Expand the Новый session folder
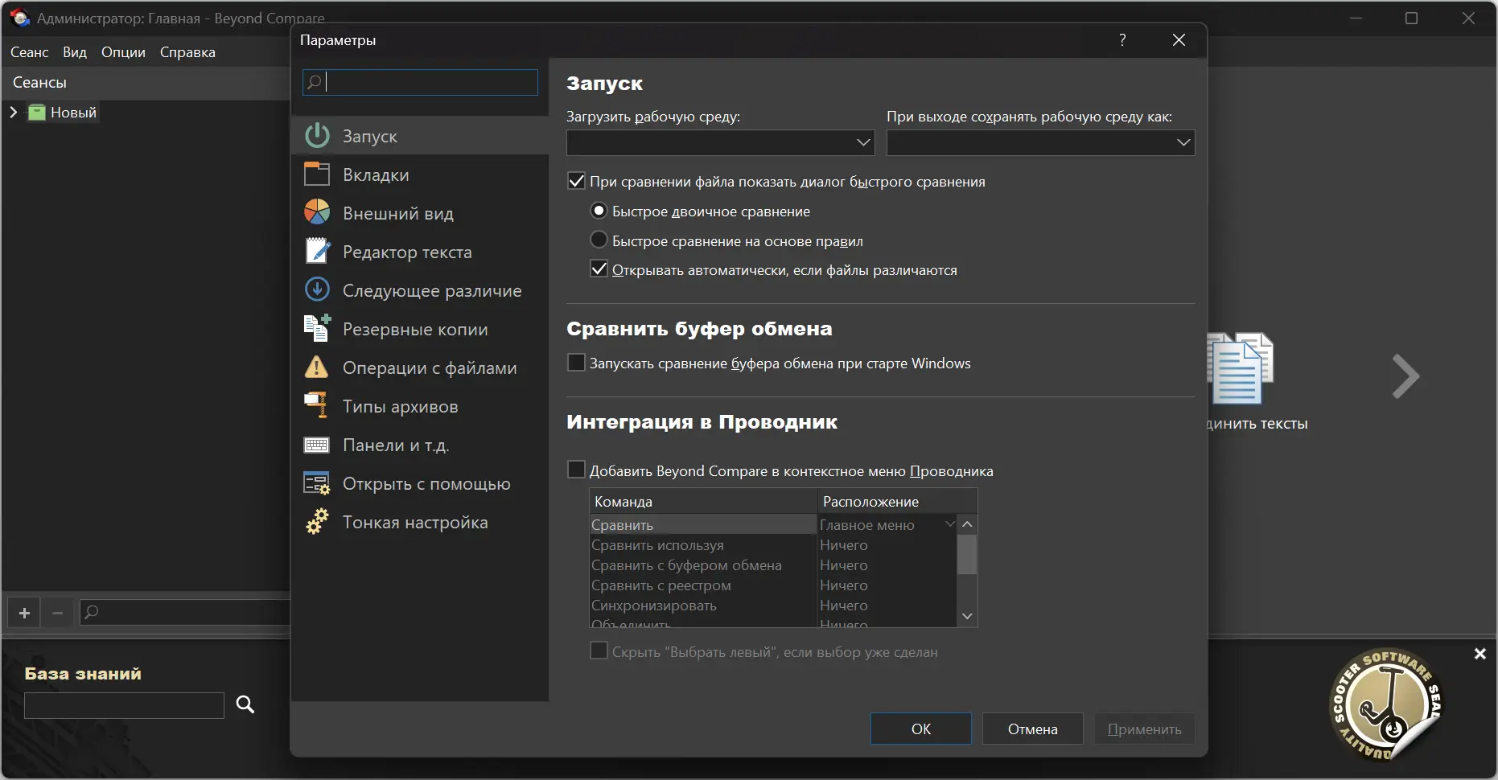The width and height of the screenshot is (1498, 780). (x=14, y=113)
